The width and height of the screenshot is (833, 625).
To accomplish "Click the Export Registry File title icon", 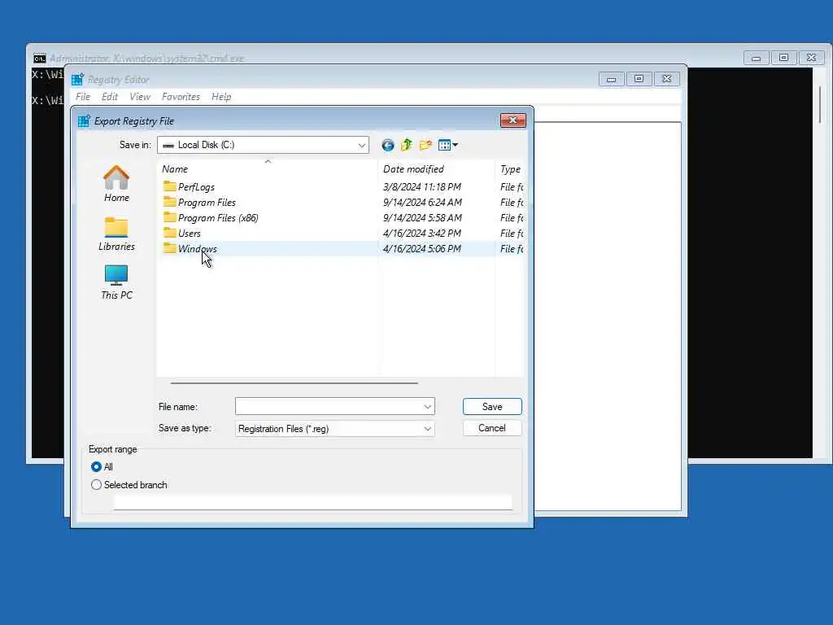I will (x=84, y=121).
